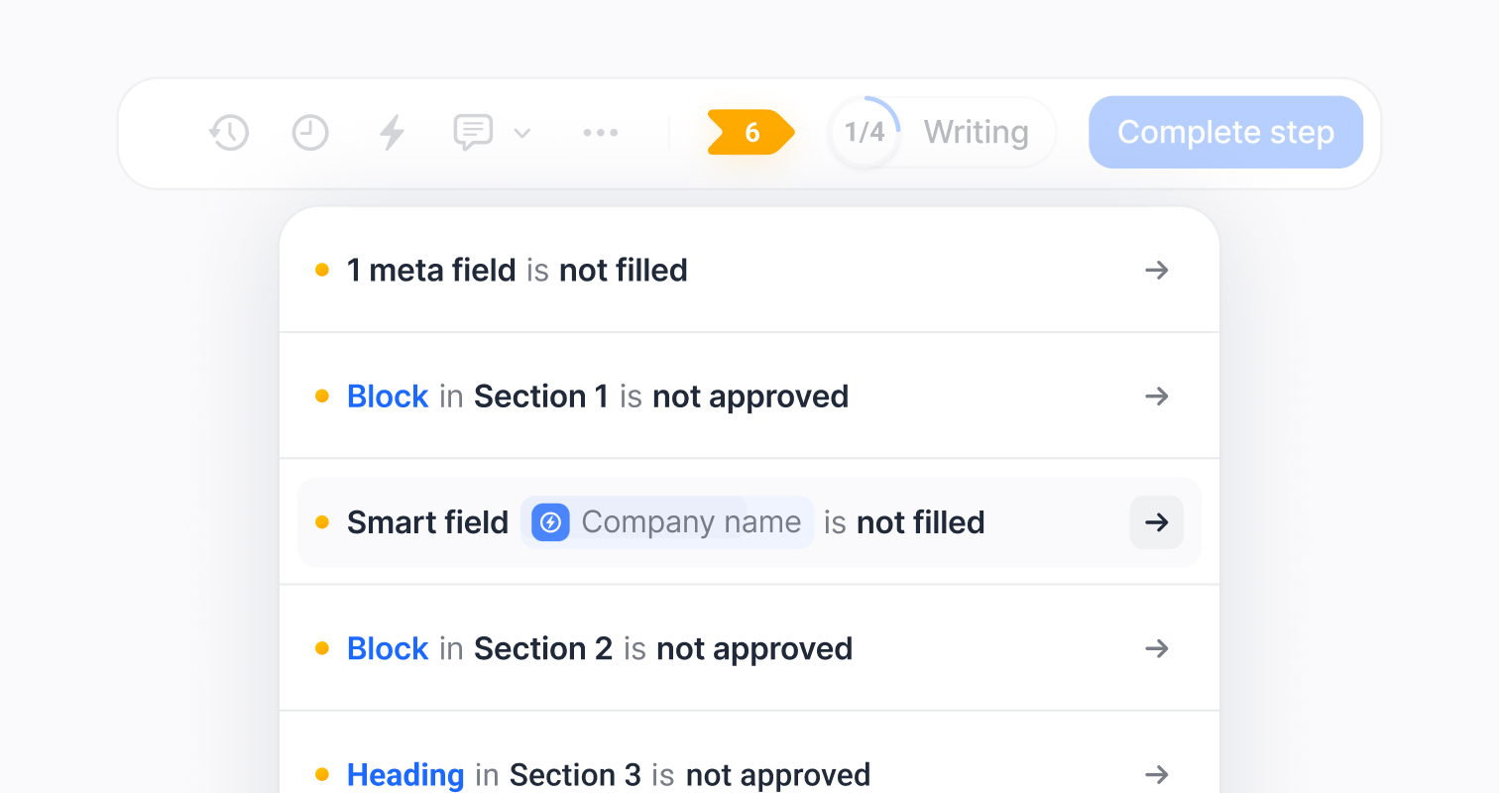Click the lightning bolt automation icon
This screenshot has height=793, width=1499.
tap(393, 133)
